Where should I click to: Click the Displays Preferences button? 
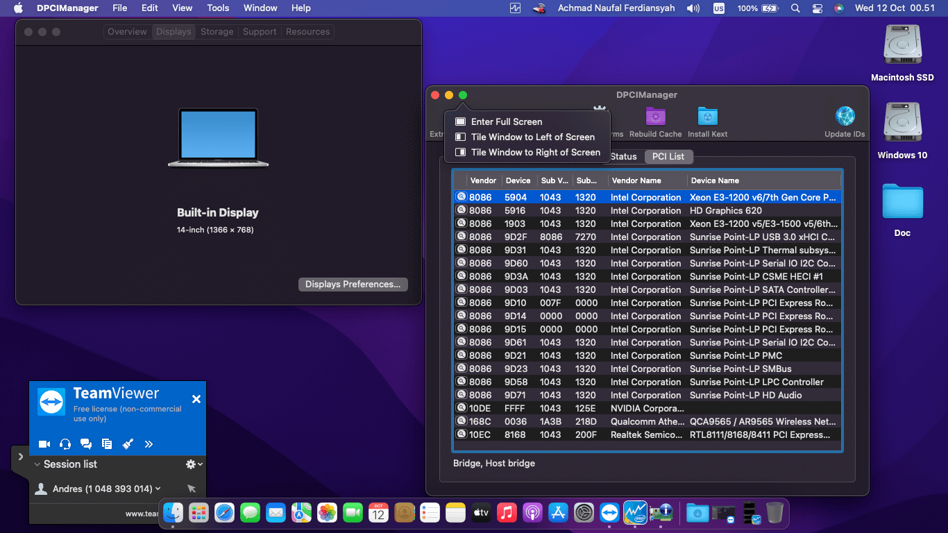click(353, 285)
